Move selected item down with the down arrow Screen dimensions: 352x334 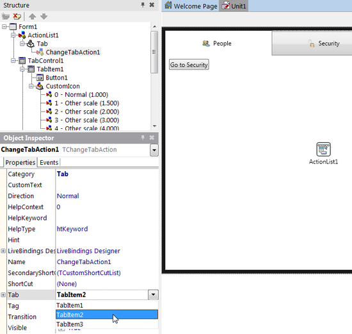tap(44, 17)
